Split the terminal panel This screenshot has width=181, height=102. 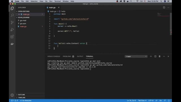(155, 56)
